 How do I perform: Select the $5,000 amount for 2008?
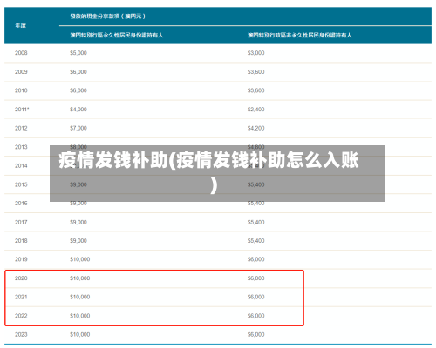(78, 53)
